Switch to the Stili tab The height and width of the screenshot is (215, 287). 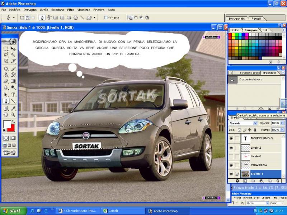click(x=265, y=30)
